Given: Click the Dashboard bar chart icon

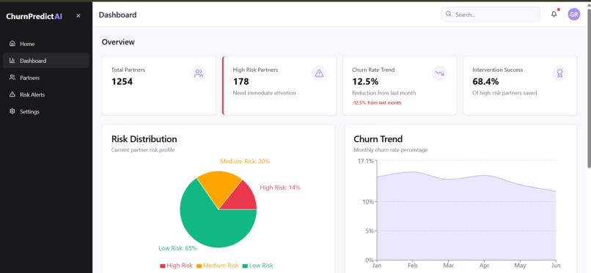Looking at the screenshot, I should tap(12, 61).
